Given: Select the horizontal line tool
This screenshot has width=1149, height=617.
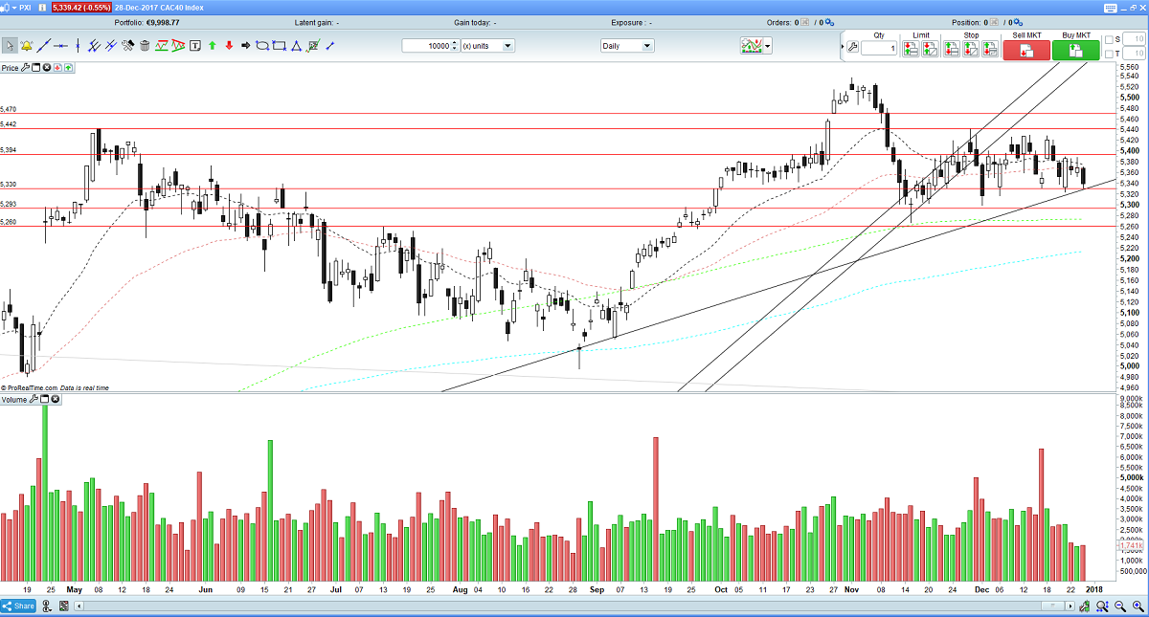Looking at the screenshot, I should [60, 45].
